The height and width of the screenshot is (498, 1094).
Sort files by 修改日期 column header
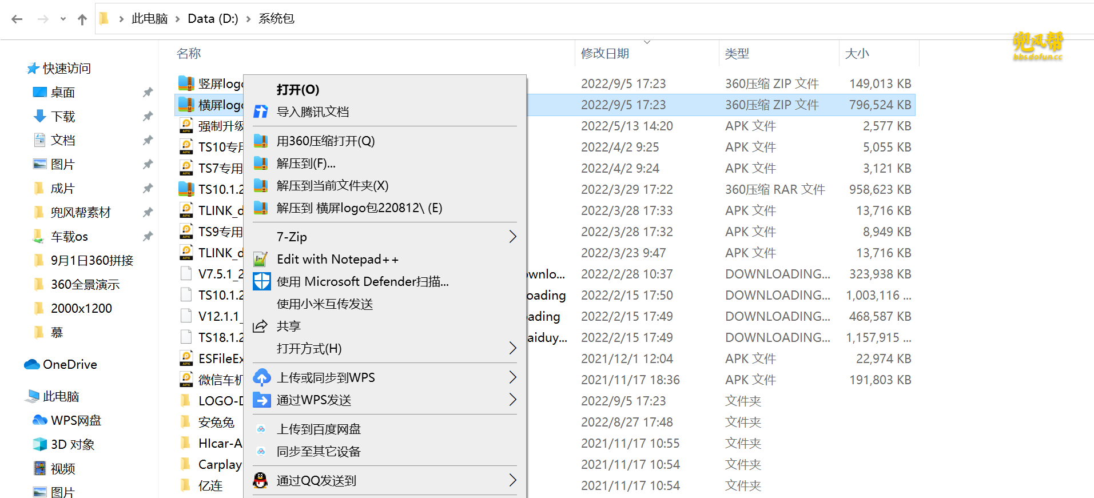(x=605, y=54)
